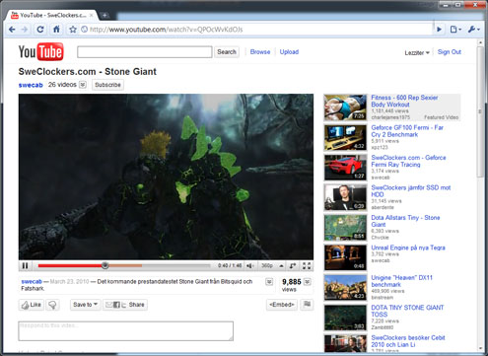Click the page vertical scrollbar thumb
The height and width of the screenshot is (356, 488).
tap(480, 111)
